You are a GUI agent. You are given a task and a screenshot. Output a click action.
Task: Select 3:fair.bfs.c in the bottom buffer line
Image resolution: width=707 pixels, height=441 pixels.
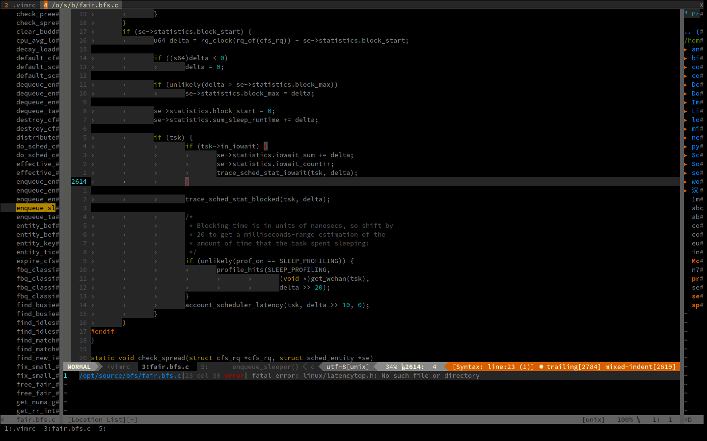point(67,429)
